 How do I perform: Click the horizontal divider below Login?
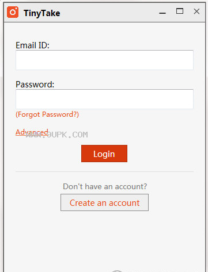(104, 172)
